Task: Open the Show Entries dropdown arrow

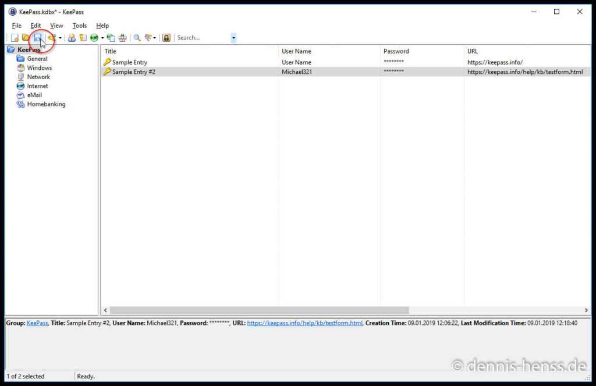Action: (x=154, y=38)
